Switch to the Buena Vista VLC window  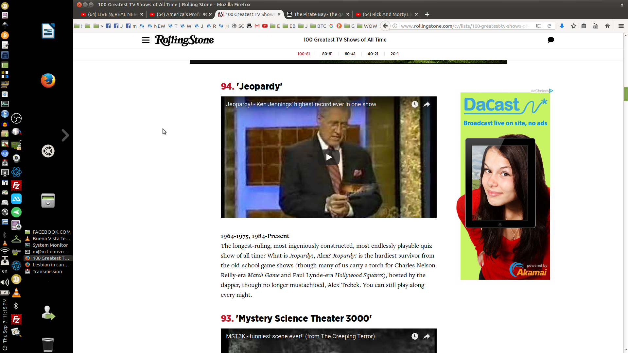point(48,239)
